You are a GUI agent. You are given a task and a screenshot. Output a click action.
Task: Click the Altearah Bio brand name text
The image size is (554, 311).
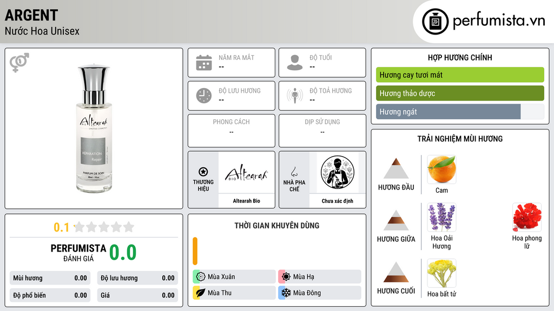click(247, 201)
